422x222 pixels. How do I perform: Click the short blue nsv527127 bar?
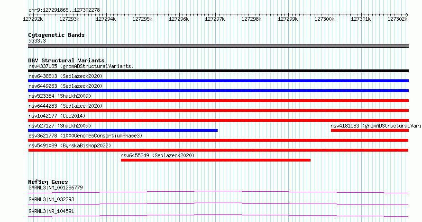(123, 130)
